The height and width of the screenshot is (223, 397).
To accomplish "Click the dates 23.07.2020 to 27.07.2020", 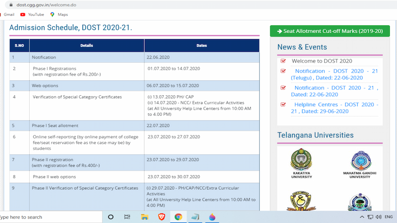I will tap(174, 137).
